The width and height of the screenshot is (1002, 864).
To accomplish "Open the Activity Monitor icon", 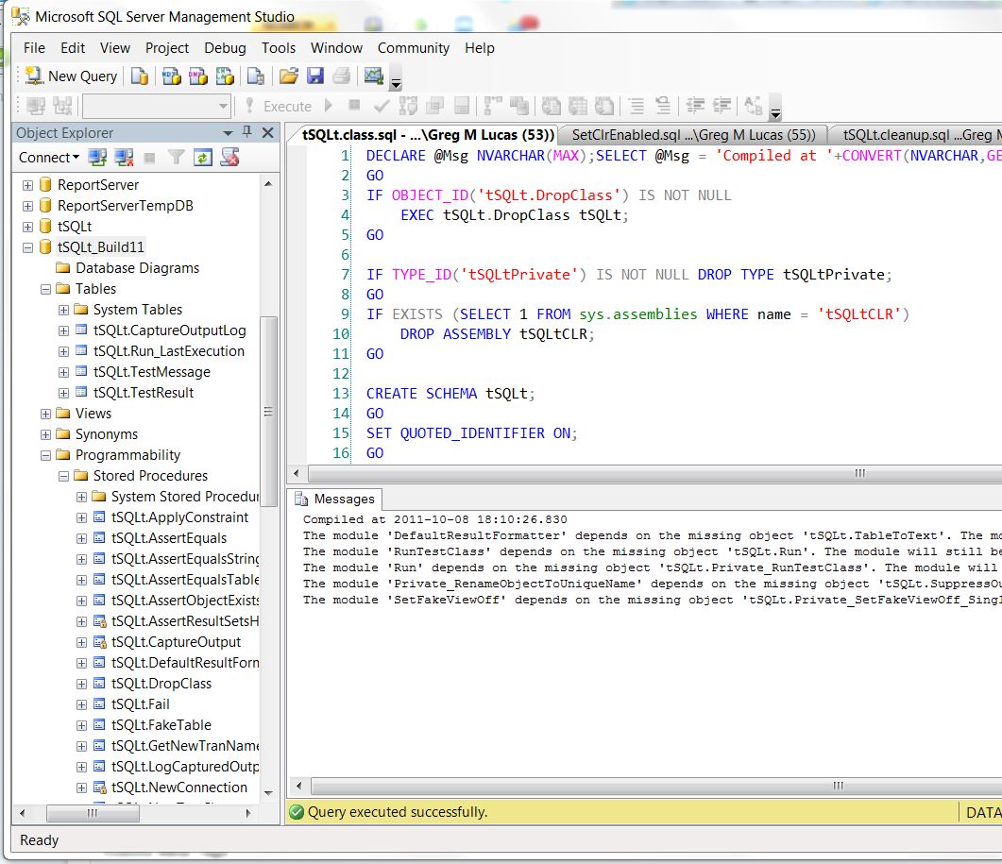I will (372, 76).
